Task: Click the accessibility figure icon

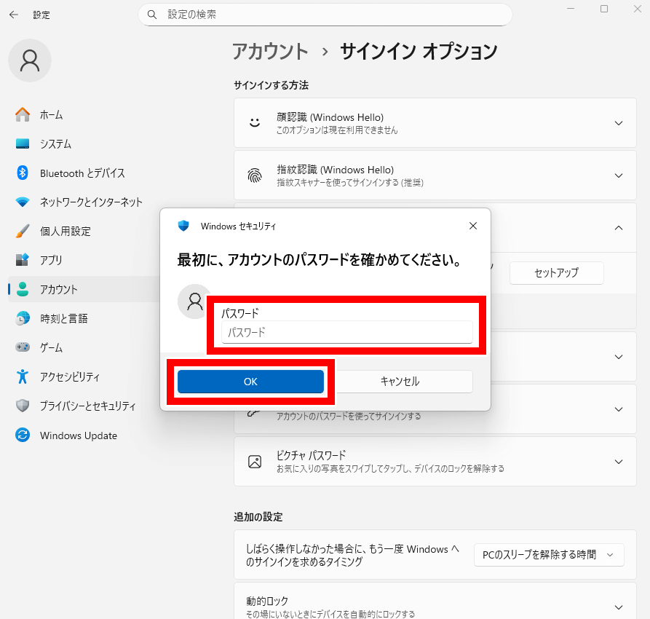Action: (23, 377)
